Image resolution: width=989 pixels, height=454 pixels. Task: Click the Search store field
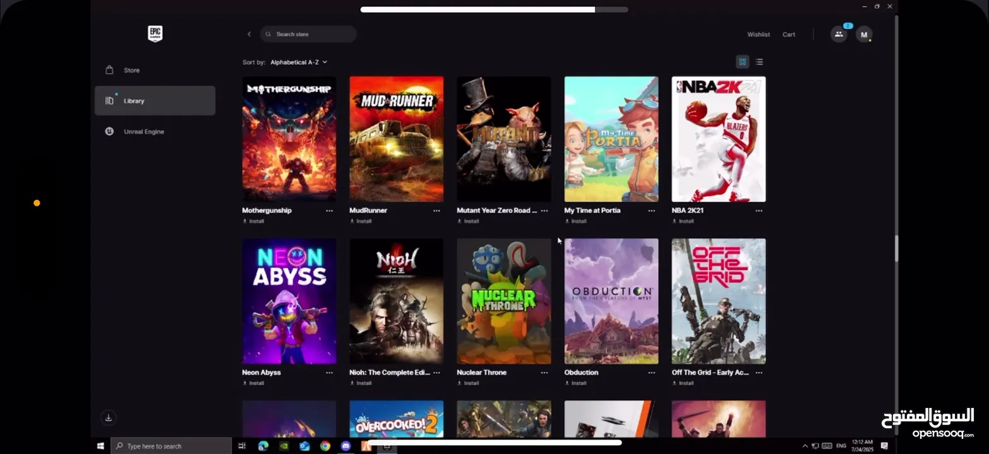(308, 34)
